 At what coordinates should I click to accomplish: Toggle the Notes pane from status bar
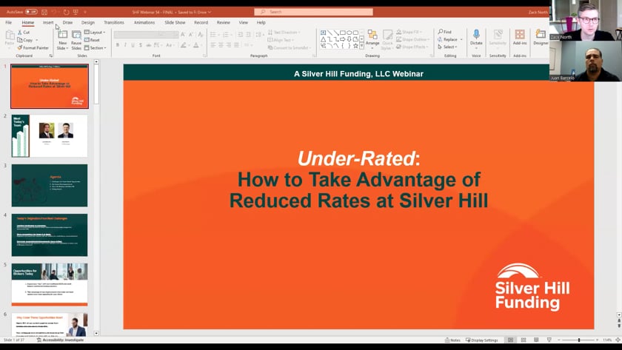[452, 340]
